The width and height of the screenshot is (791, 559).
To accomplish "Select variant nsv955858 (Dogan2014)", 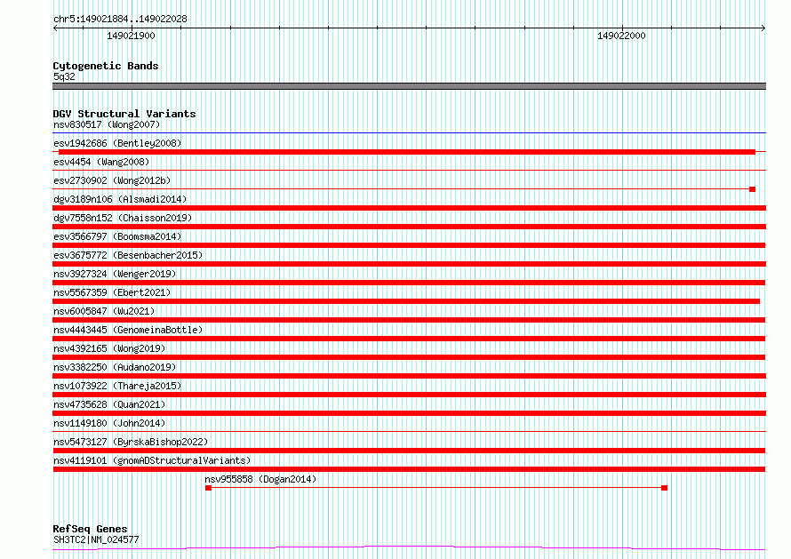I will 260,479.
